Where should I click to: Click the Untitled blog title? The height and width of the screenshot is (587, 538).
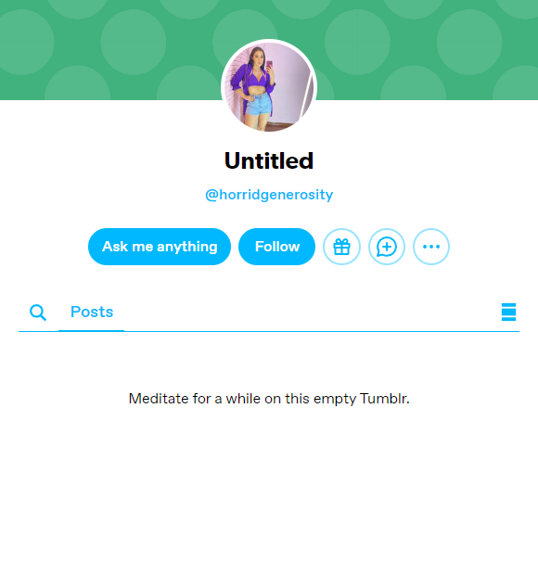(269, 160)
